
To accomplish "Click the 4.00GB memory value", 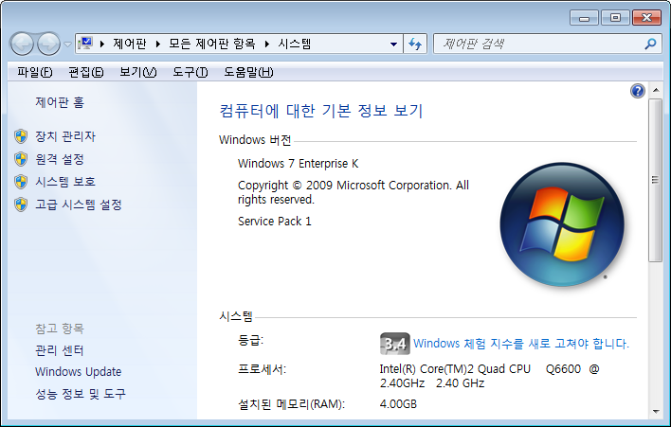I will 398,404.
